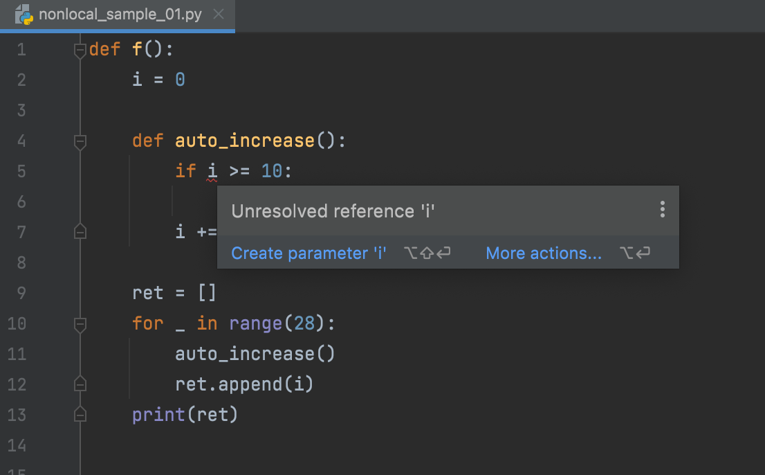
Task: Click line number 5 in the gutter
Action: pos(20,171)
